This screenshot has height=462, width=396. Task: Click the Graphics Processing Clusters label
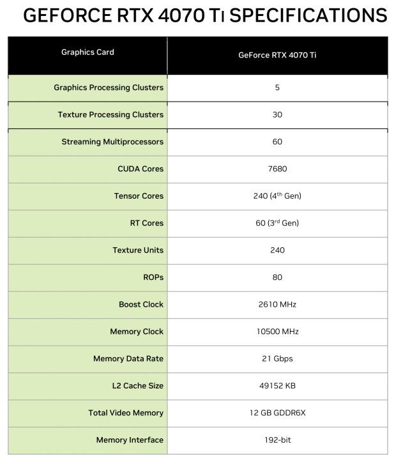pos(109,88)
